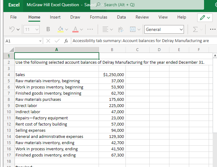Open the Editing mode pencil button
This screenshot has width=217, height=167.
(x=205, y=18)
